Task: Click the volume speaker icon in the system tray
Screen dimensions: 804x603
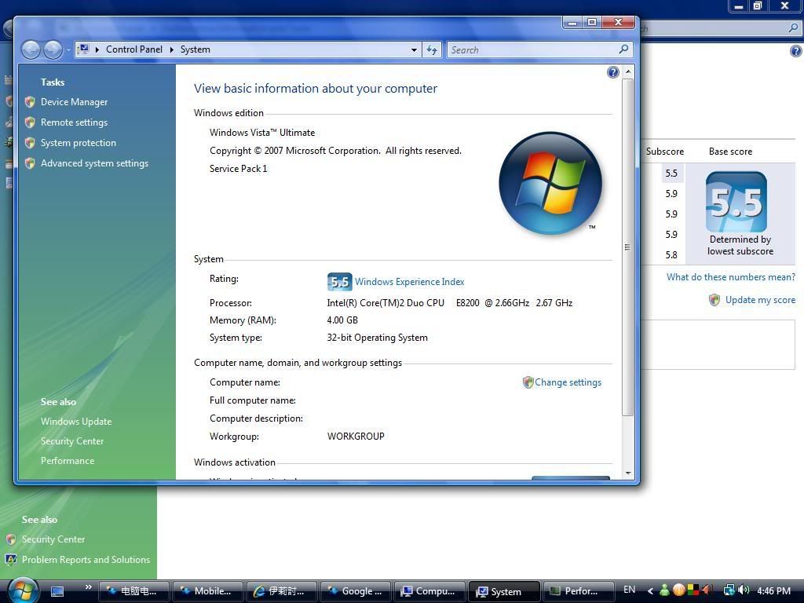Action: (744, 590)
